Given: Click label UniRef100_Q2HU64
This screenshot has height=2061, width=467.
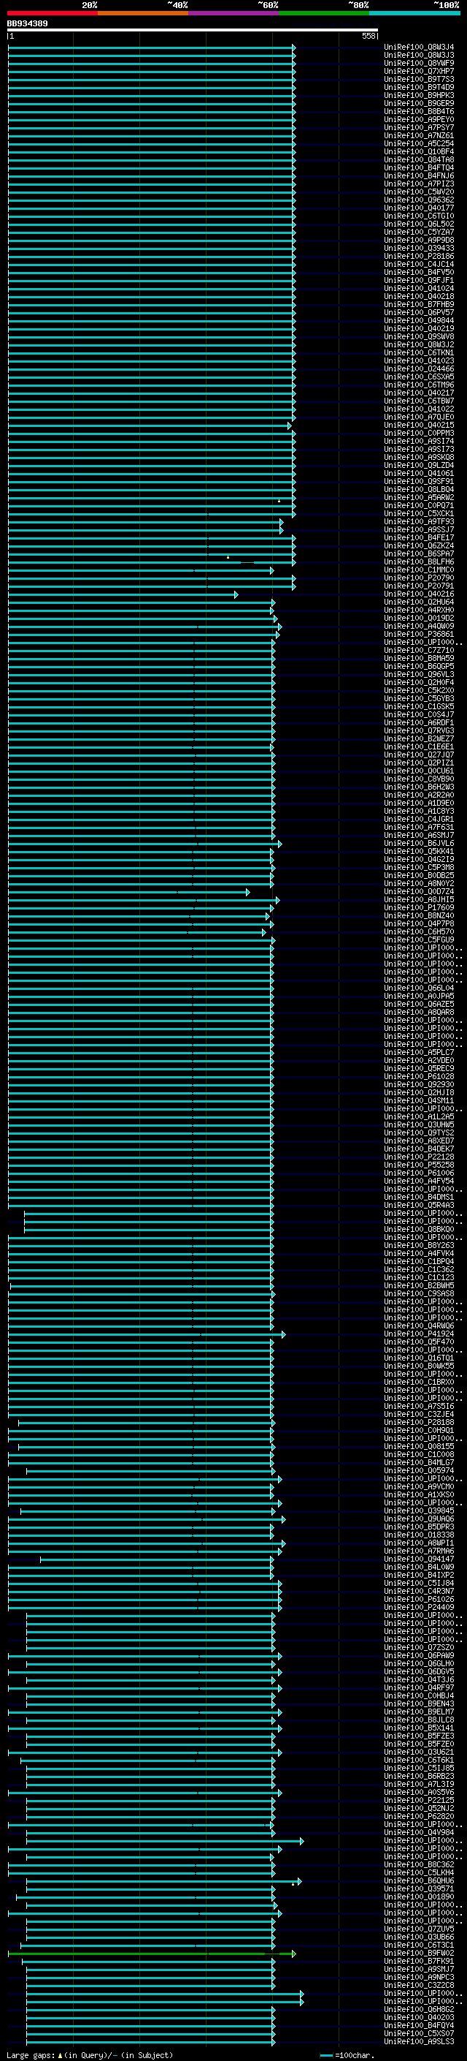Looking at the screenshot, I should [419, 602].
